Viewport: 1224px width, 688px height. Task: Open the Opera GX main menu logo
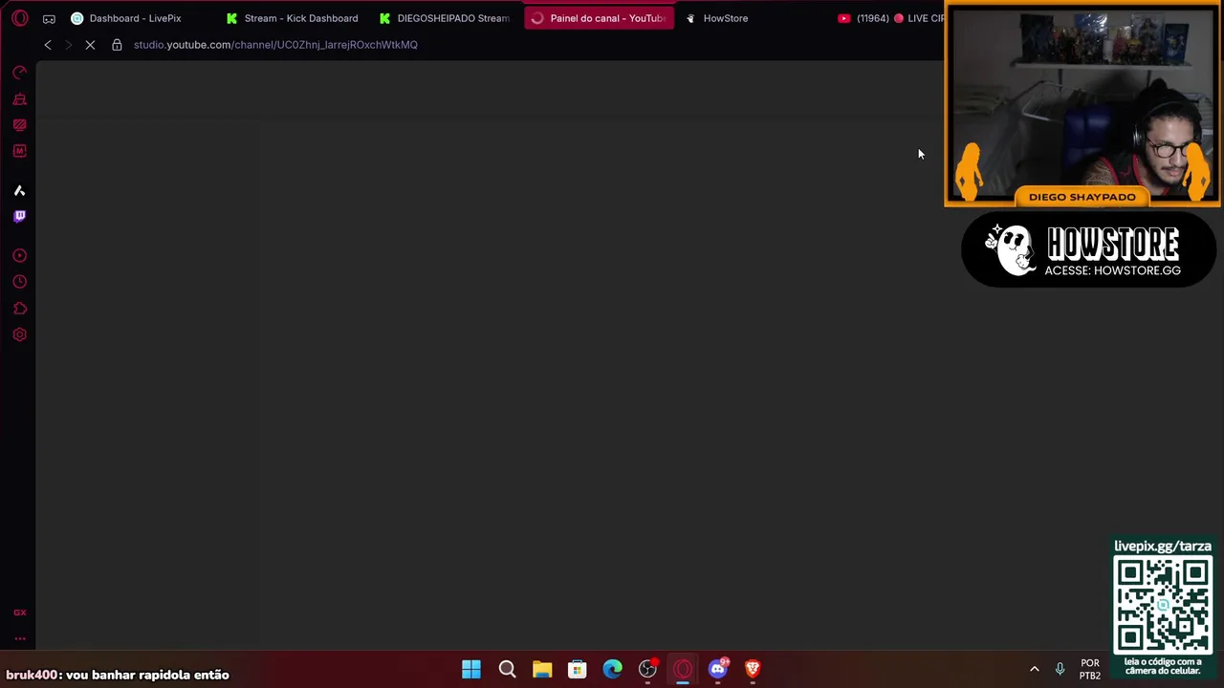click(19, 18)
